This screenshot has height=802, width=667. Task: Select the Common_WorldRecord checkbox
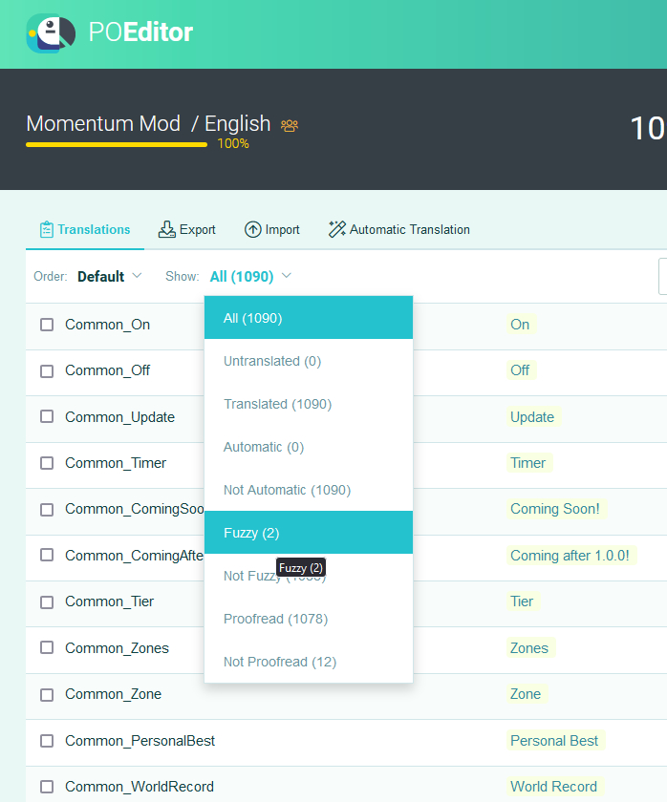point(47,787)
